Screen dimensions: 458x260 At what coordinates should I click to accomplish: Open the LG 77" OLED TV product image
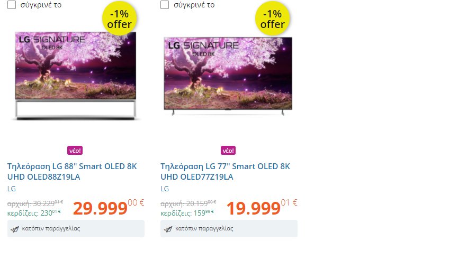(x=228, y=76)
